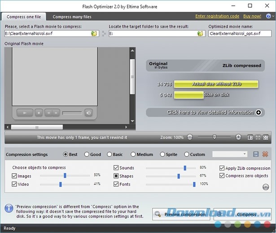
Task: Toggle the Sounds checkbox
Action: pyautogui.click(x=116, y=168)
